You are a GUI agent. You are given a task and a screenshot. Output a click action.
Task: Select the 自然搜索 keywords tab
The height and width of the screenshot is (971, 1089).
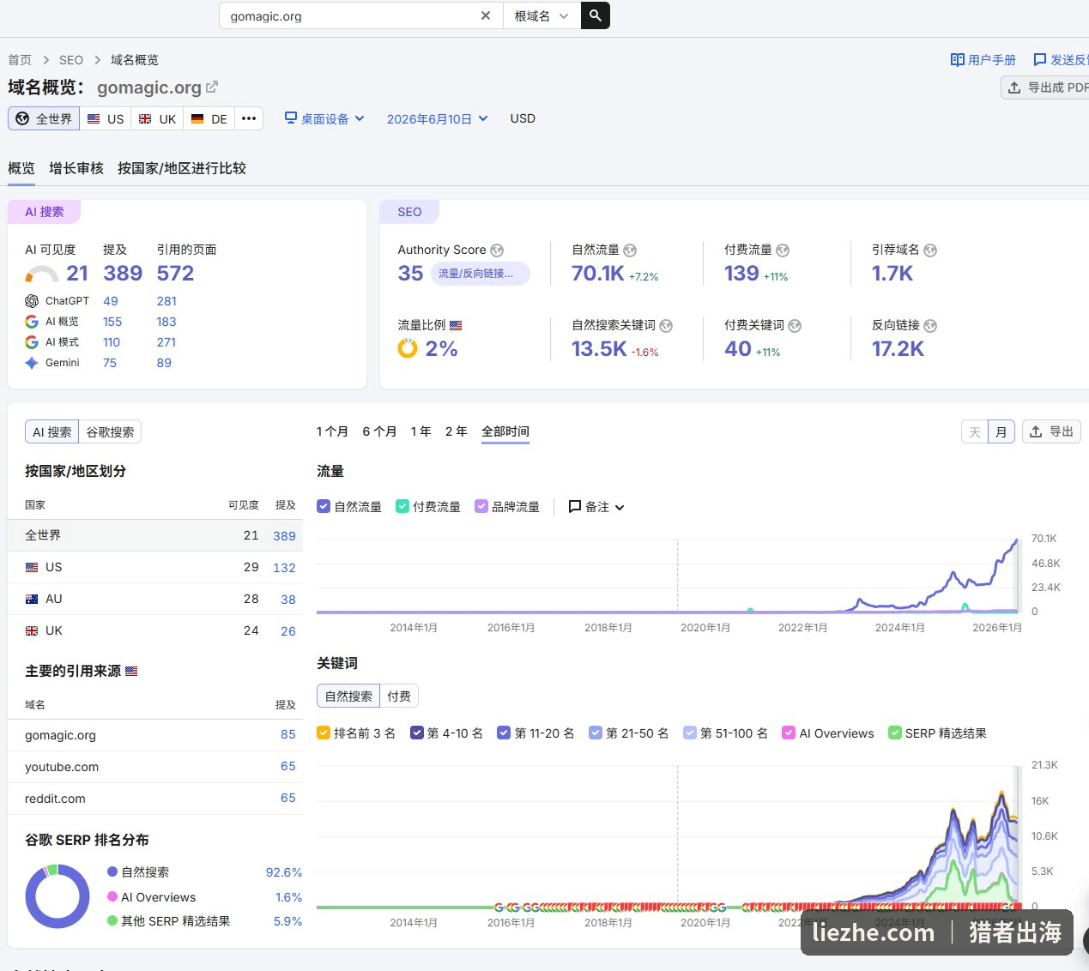pyautogui.click(x=348, y=696)
